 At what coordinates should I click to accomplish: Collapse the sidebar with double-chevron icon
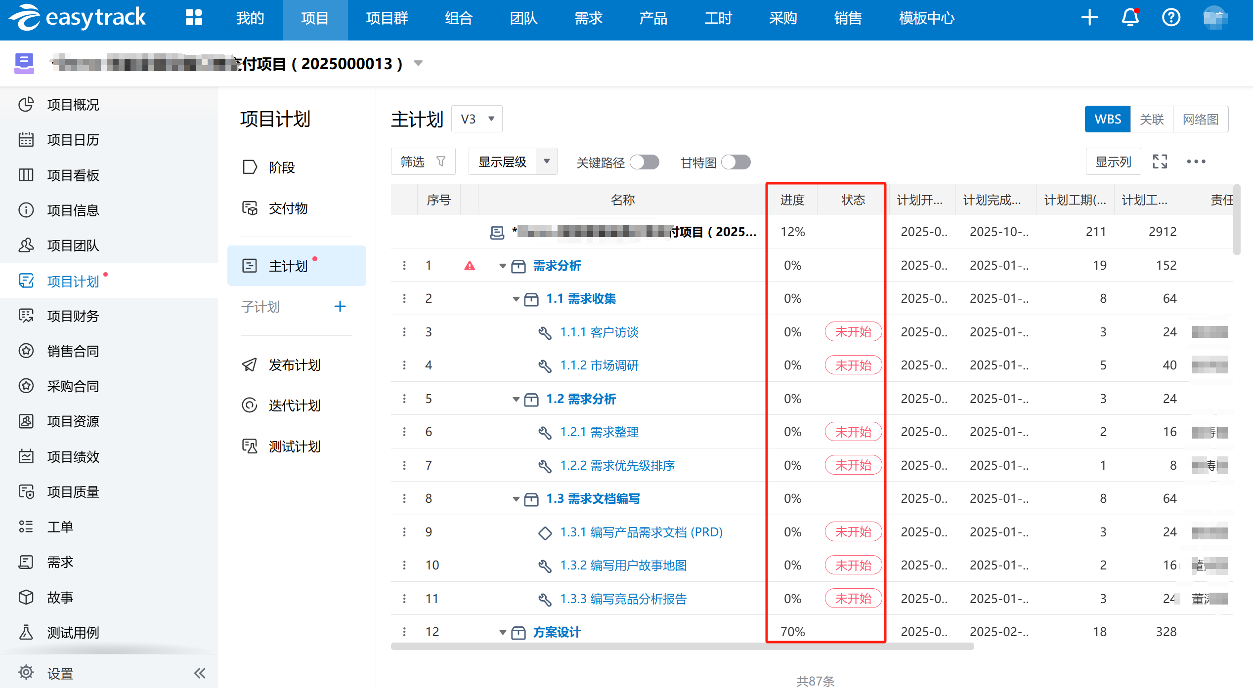tap(200, 673)
